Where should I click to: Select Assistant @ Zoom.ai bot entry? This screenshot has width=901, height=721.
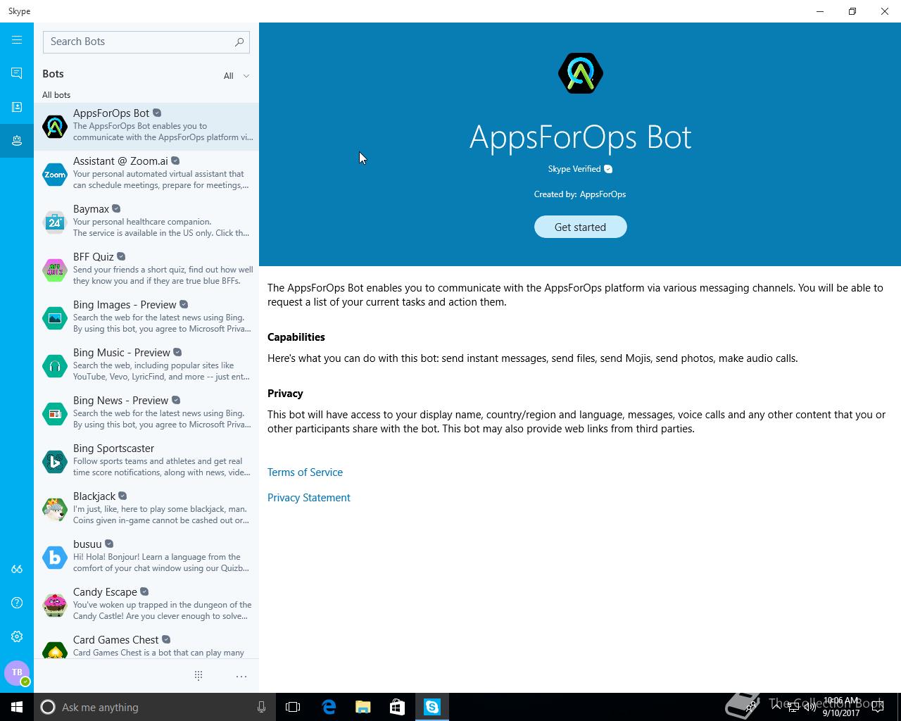point(146,175)
